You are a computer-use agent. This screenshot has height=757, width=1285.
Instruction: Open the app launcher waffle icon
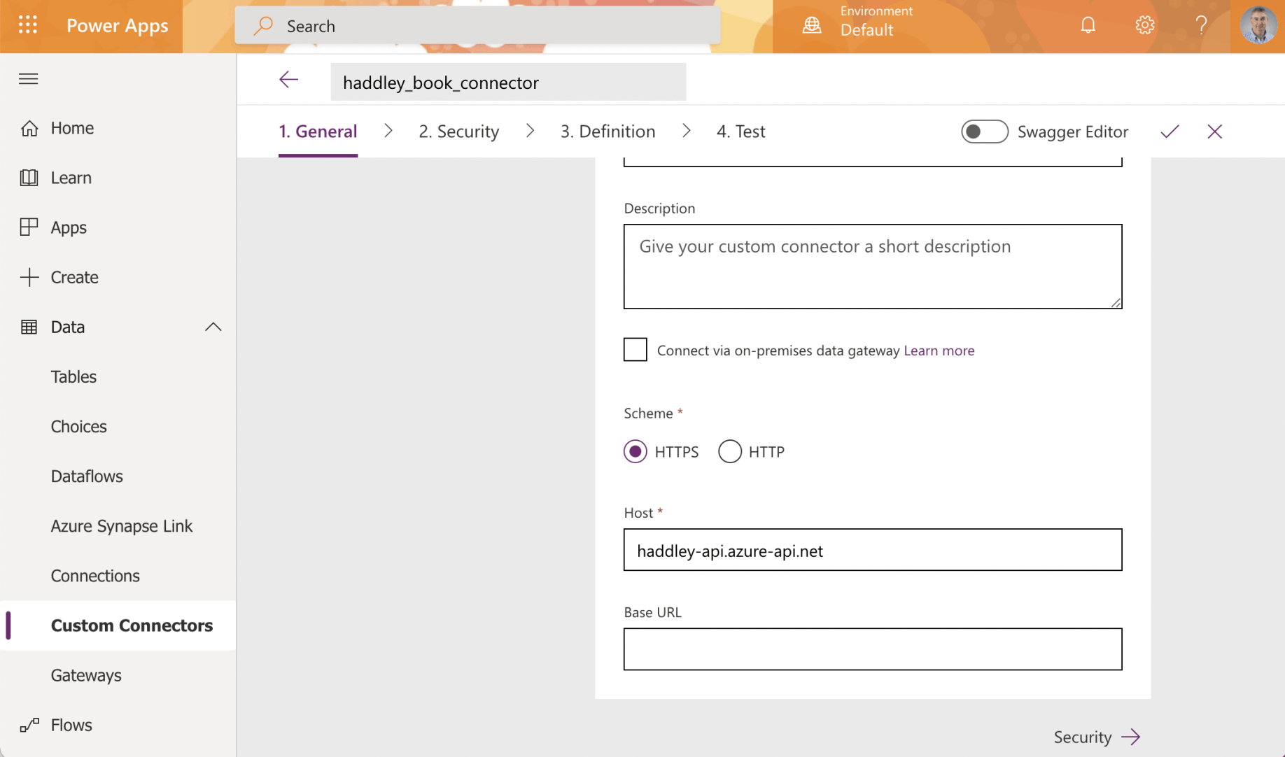click(x=28, y=26)
